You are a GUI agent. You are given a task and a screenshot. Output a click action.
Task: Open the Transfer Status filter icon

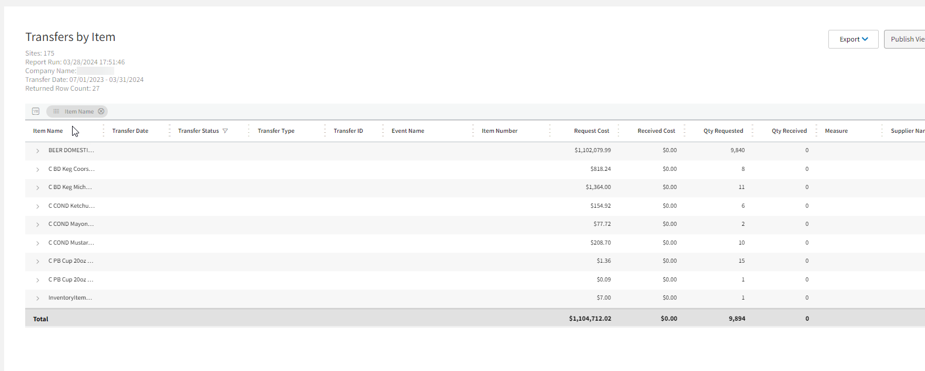click(226, 131)
